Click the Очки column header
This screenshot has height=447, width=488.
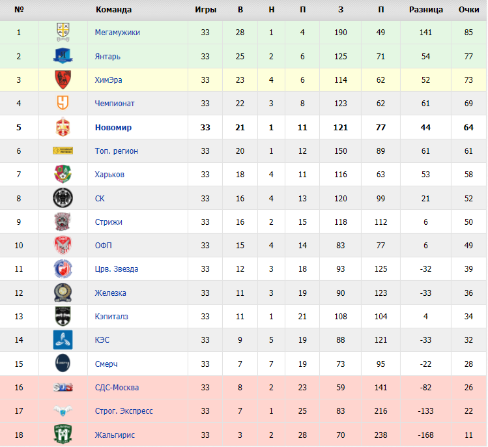[x=468, y=10]
